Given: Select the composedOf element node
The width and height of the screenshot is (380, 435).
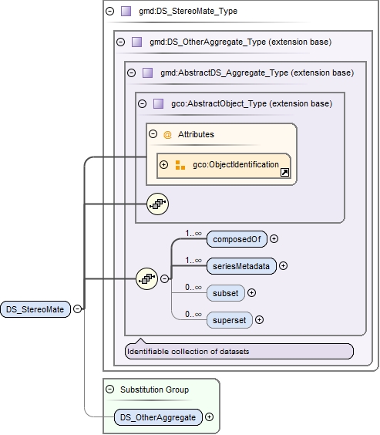Looking at the screenshot, I should (237, 239).
